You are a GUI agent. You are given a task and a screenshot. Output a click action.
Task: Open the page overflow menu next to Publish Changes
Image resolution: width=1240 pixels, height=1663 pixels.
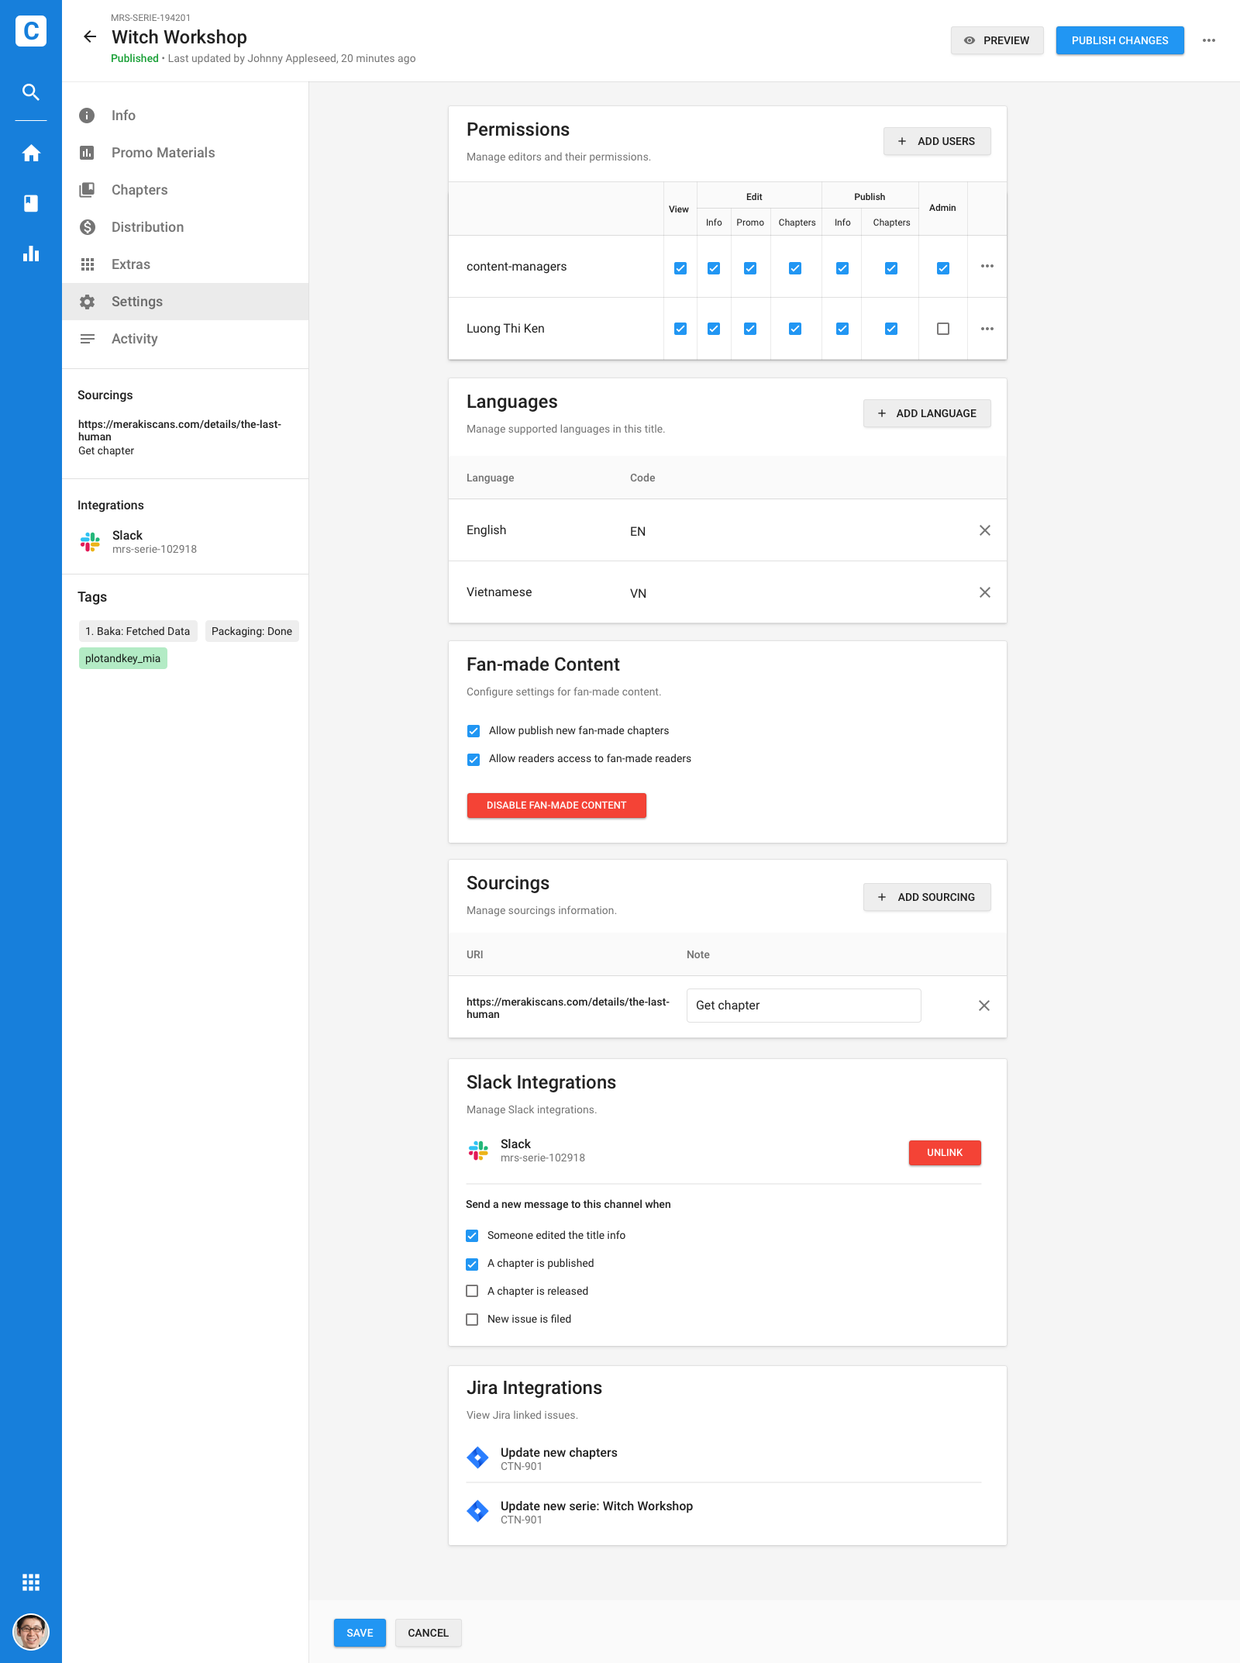click(1208, 40)
